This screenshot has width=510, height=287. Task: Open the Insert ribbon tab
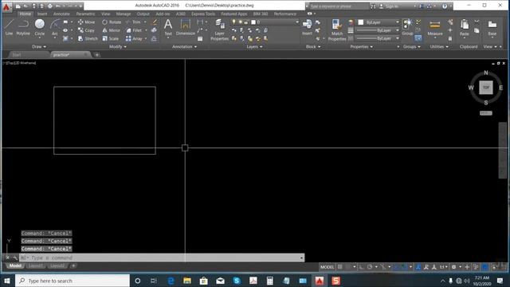pos(42,14)
